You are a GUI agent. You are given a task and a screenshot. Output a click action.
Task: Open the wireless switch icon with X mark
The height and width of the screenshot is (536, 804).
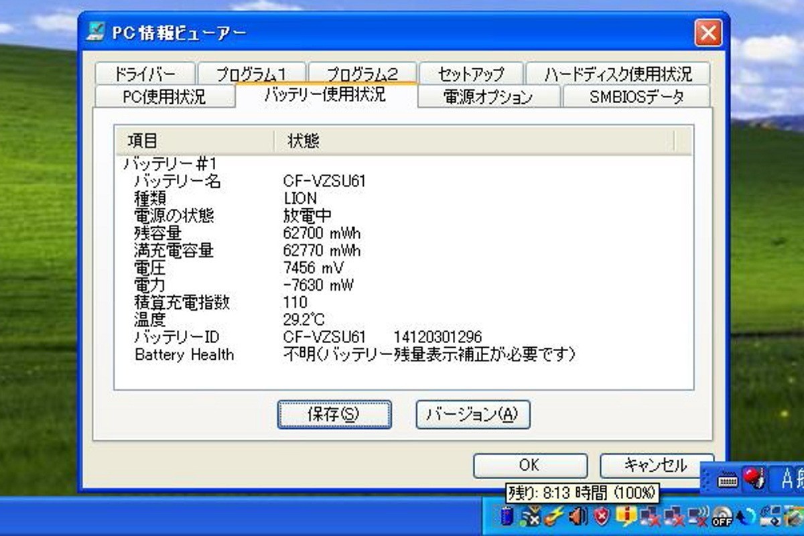pos(530,516)
